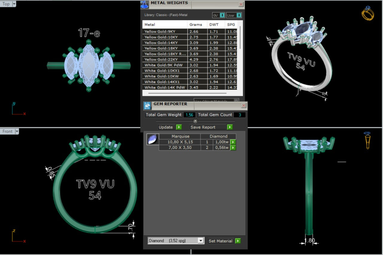Select the Yellow Gold:14KY row
383x255 pixels.
[x=190, y=43]
